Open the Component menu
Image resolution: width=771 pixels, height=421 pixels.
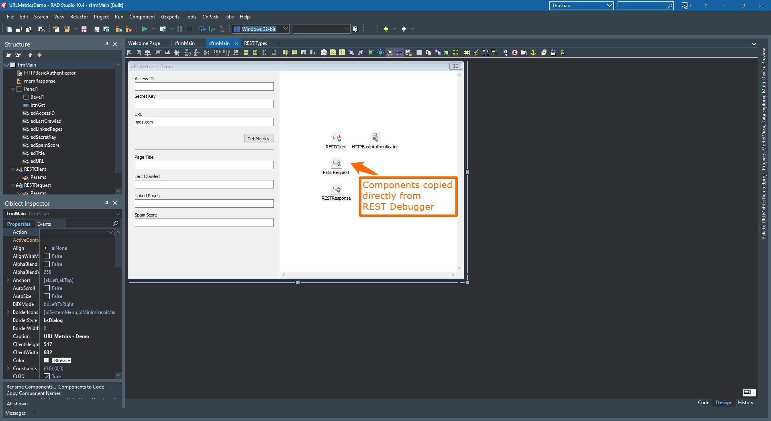[142, 16]
